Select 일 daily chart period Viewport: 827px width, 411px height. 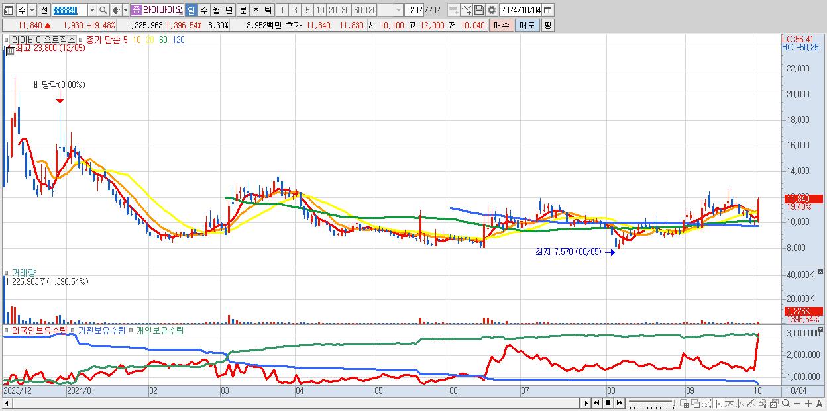pos(191,10)
